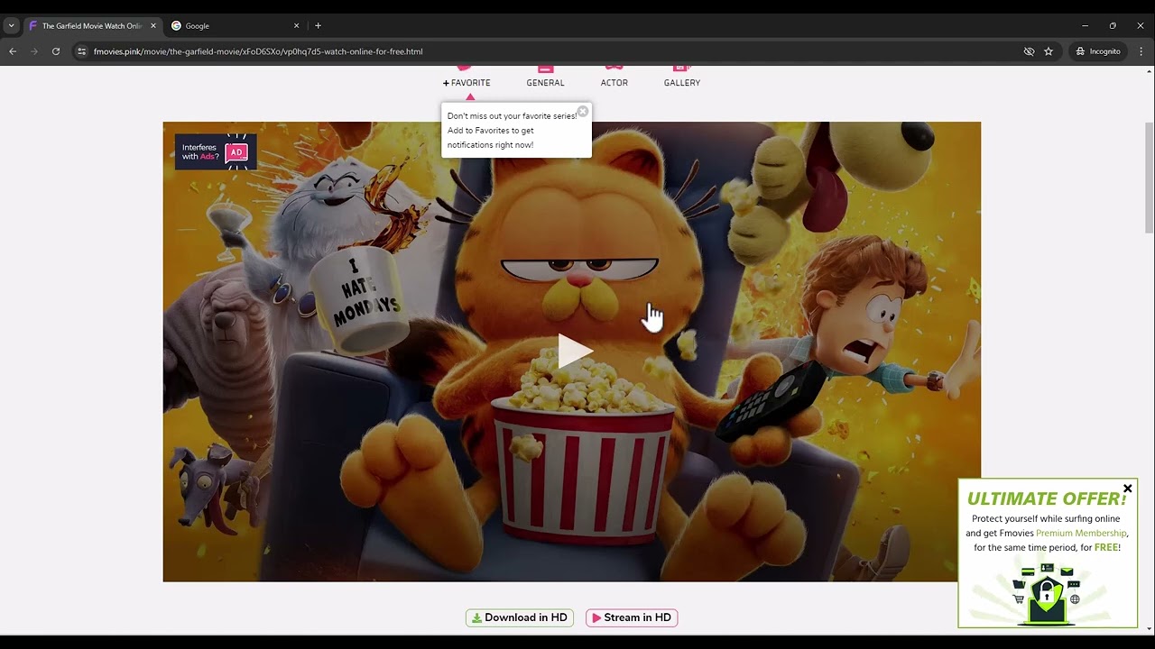
Task: Open the browser three-dot menu
Action: pos(1141,51)
